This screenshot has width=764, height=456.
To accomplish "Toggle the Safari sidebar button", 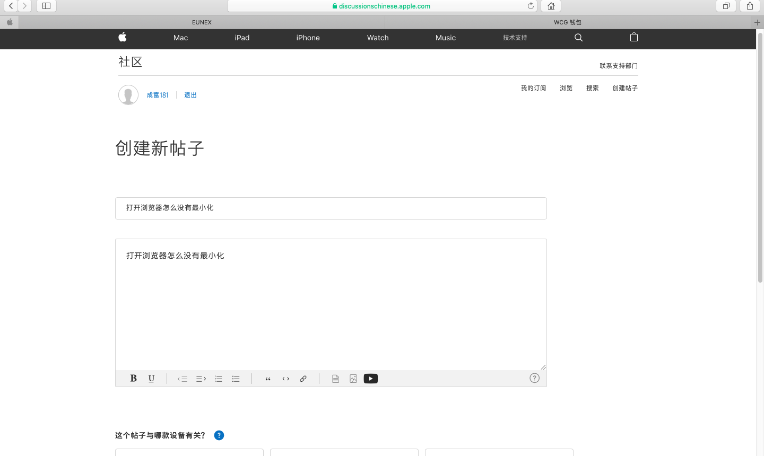I will pos(46,6).
